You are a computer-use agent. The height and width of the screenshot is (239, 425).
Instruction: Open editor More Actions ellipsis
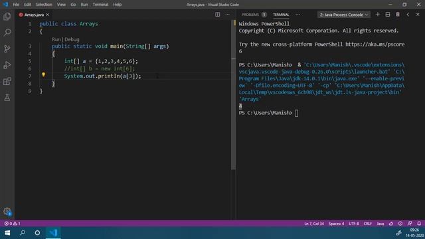click(227, 15)
